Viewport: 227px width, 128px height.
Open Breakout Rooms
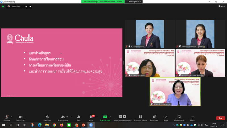tap(140, 118)
